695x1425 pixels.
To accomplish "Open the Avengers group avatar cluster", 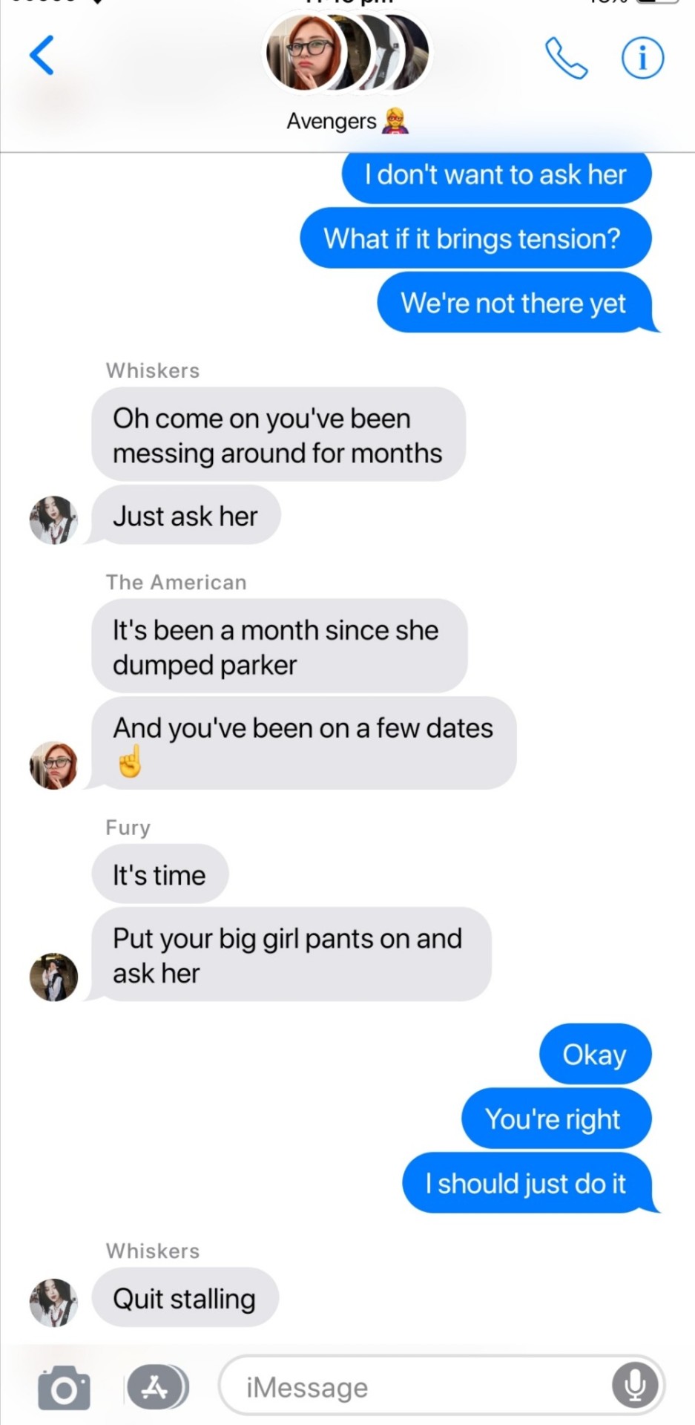I will [x=347, y=53].
